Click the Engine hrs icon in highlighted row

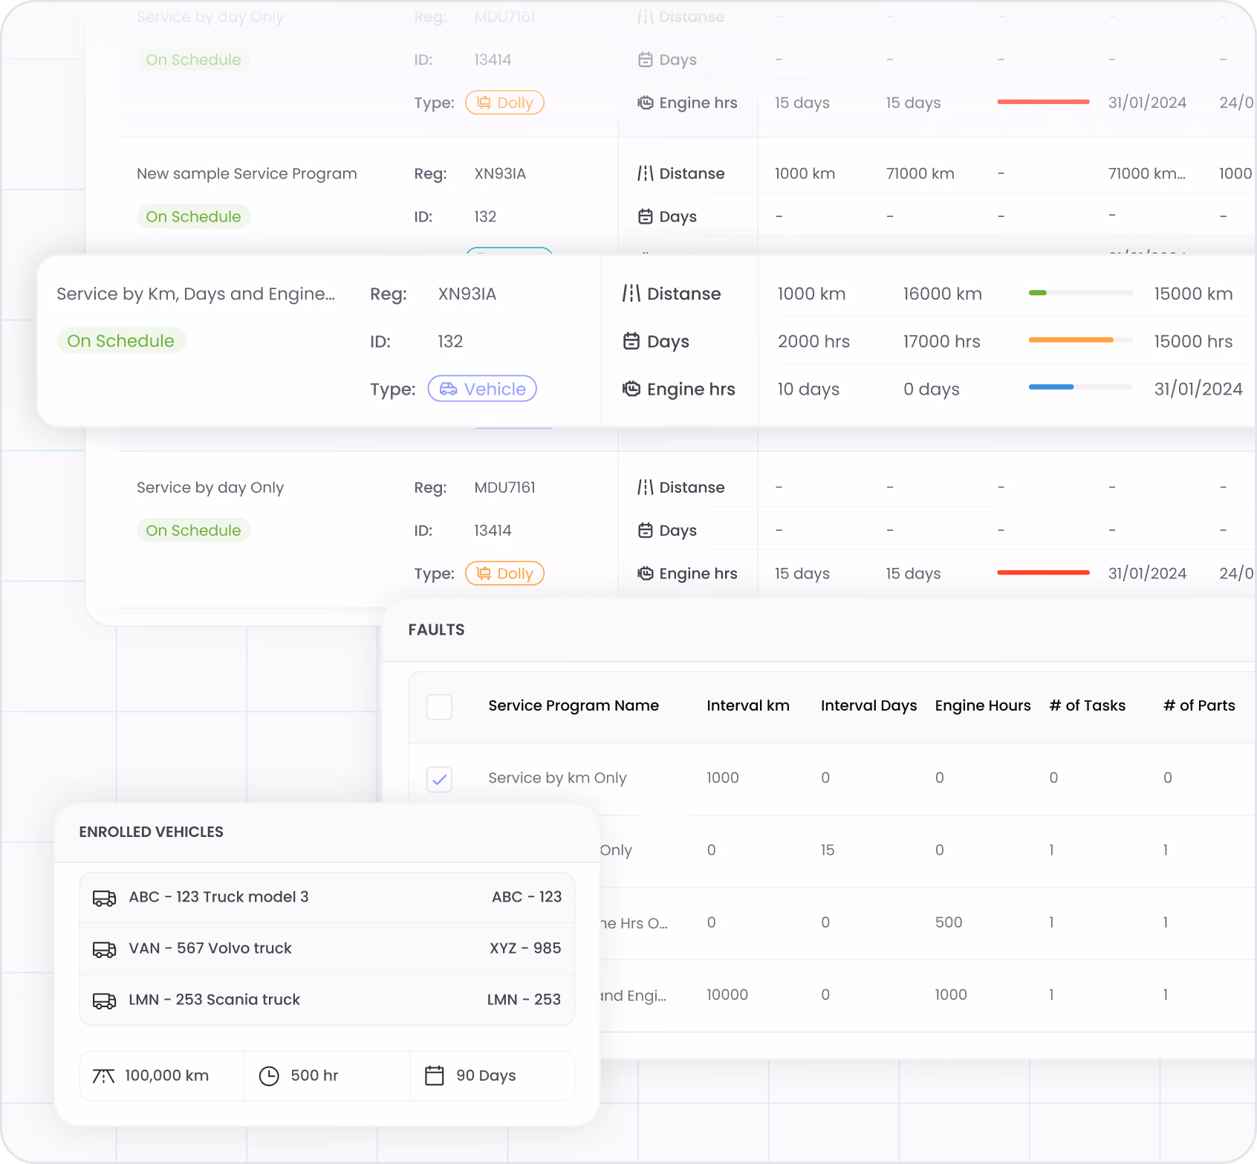(x=631, y=389)
